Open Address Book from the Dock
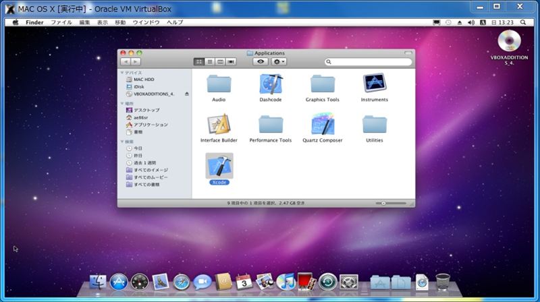Image resolution: width=540 pixels, height=302 pixels. coord(223,282)
